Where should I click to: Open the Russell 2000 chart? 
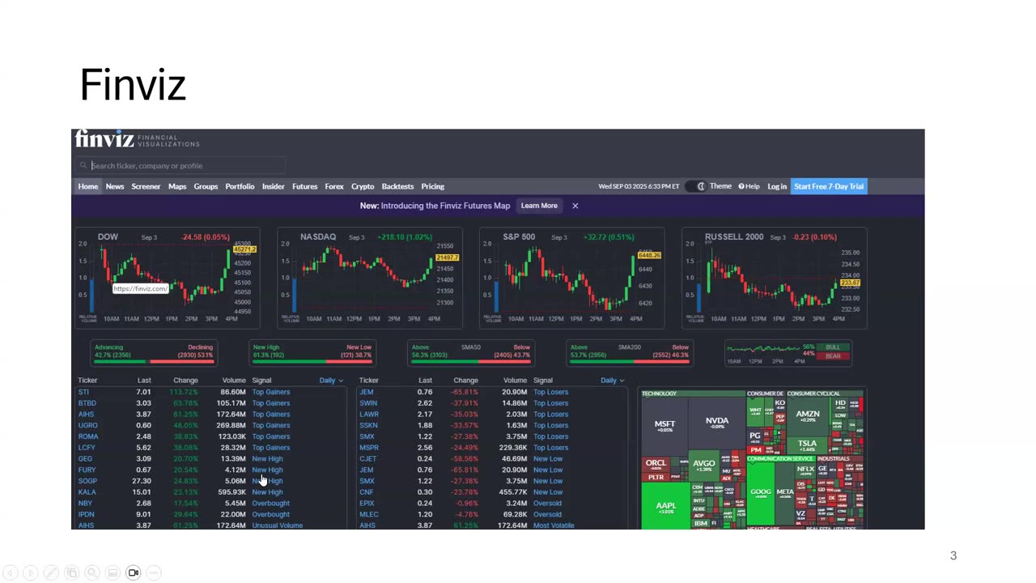775,278
